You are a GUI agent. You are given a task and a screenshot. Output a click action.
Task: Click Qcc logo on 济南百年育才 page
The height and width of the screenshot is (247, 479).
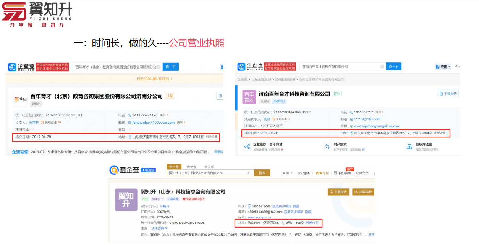[250, 67]
